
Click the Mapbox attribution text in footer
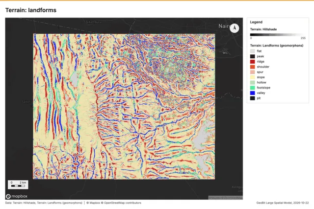[x=93, y=203]
